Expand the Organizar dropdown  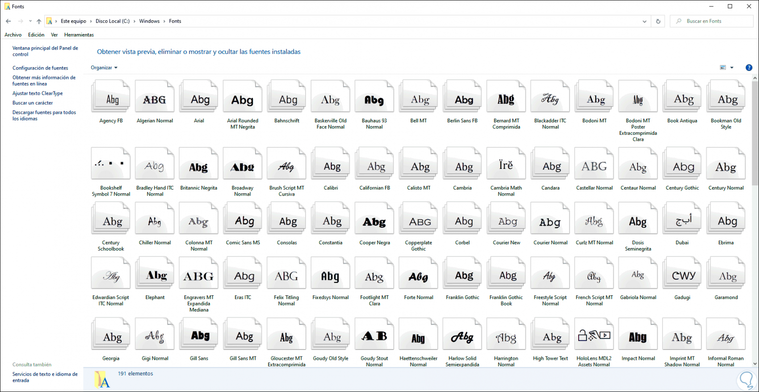[x=104, y=68]
